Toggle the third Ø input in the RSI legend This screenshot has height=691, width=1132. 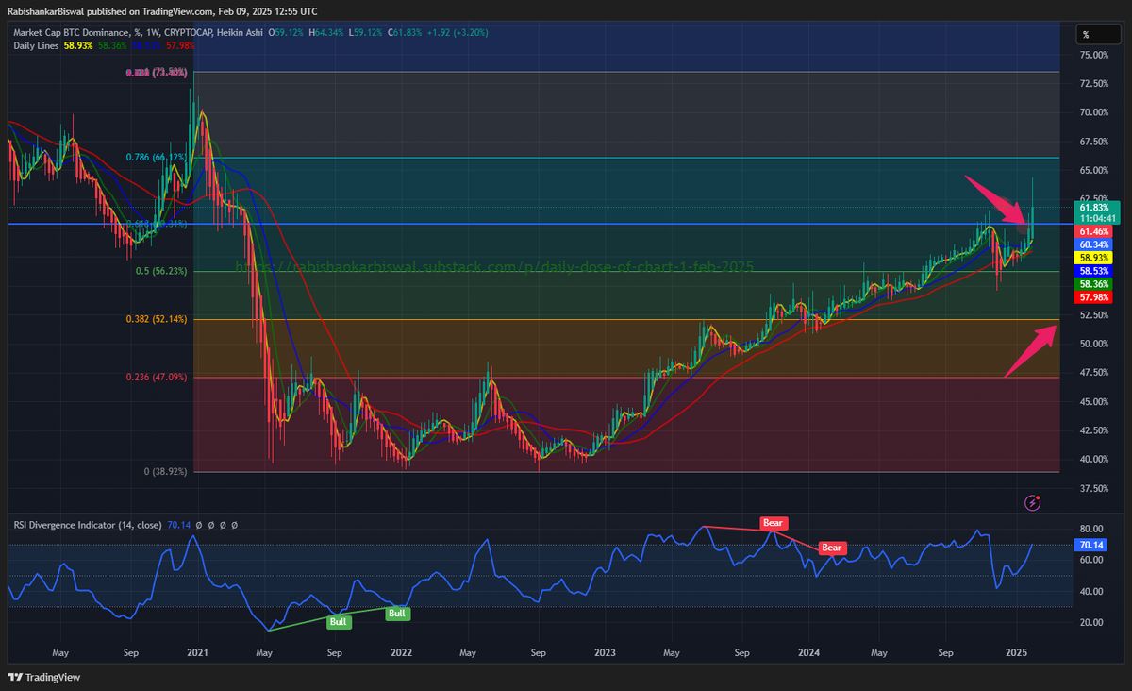click(222, 525)
